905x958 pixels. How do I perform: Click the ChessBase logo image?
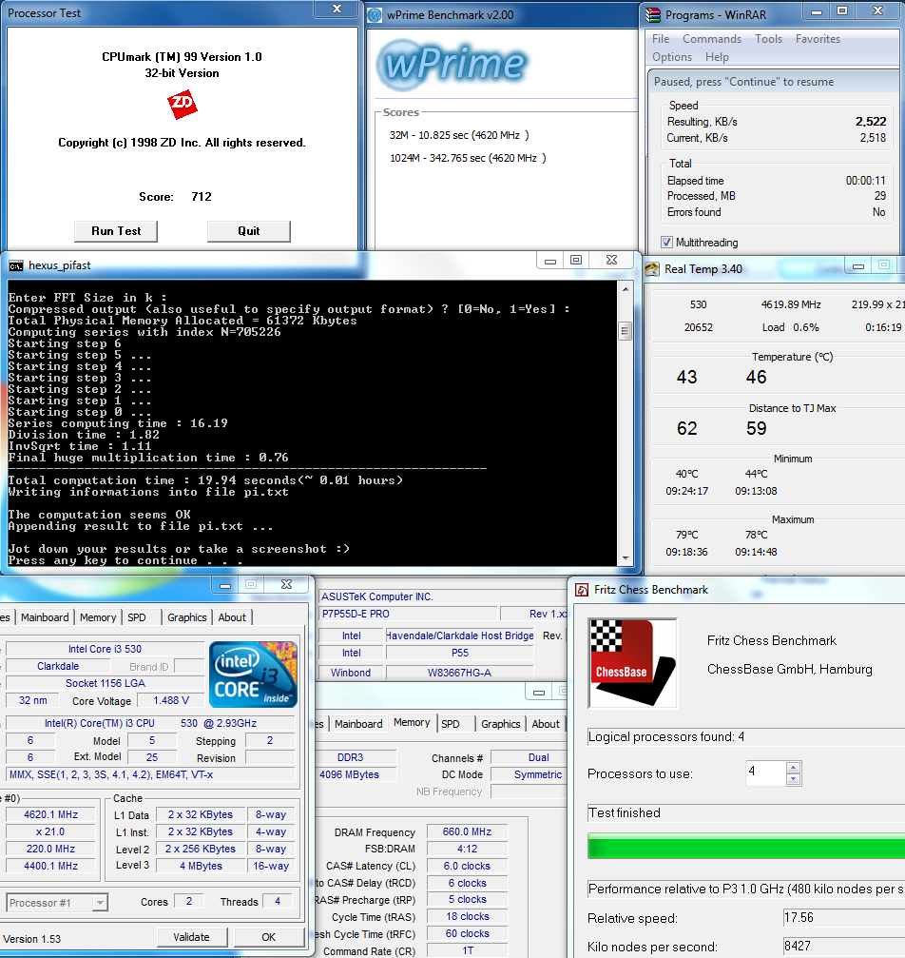tap(633, 663)
